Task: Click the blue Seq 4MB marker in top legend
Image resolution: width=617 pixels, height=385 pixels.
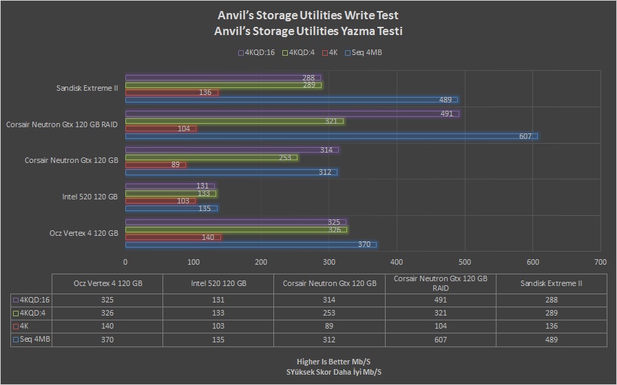Action: pos(348,52)
